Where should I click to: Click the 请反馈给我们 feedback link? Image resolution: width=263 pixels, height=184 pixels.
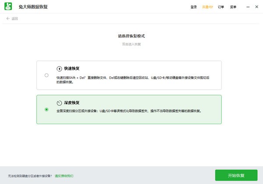tap(64, 176)
